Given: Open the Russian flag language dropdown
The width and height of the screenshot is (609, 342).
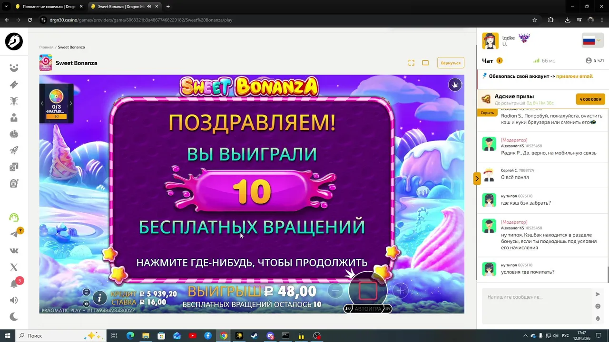Looking at the screenshot, I should [592, 41].
